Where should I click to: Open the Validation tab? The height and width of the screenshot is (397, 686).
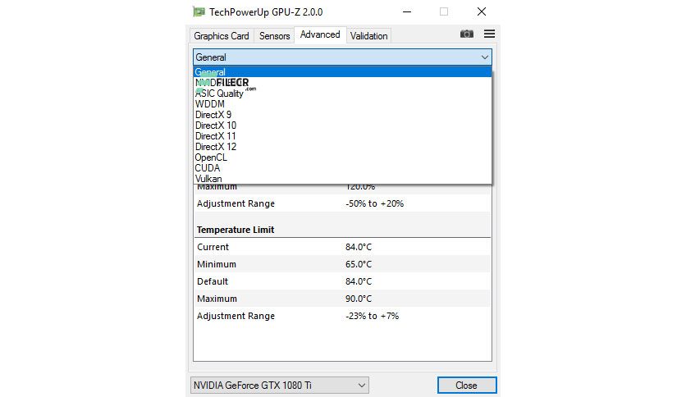[x=368, y=36]
